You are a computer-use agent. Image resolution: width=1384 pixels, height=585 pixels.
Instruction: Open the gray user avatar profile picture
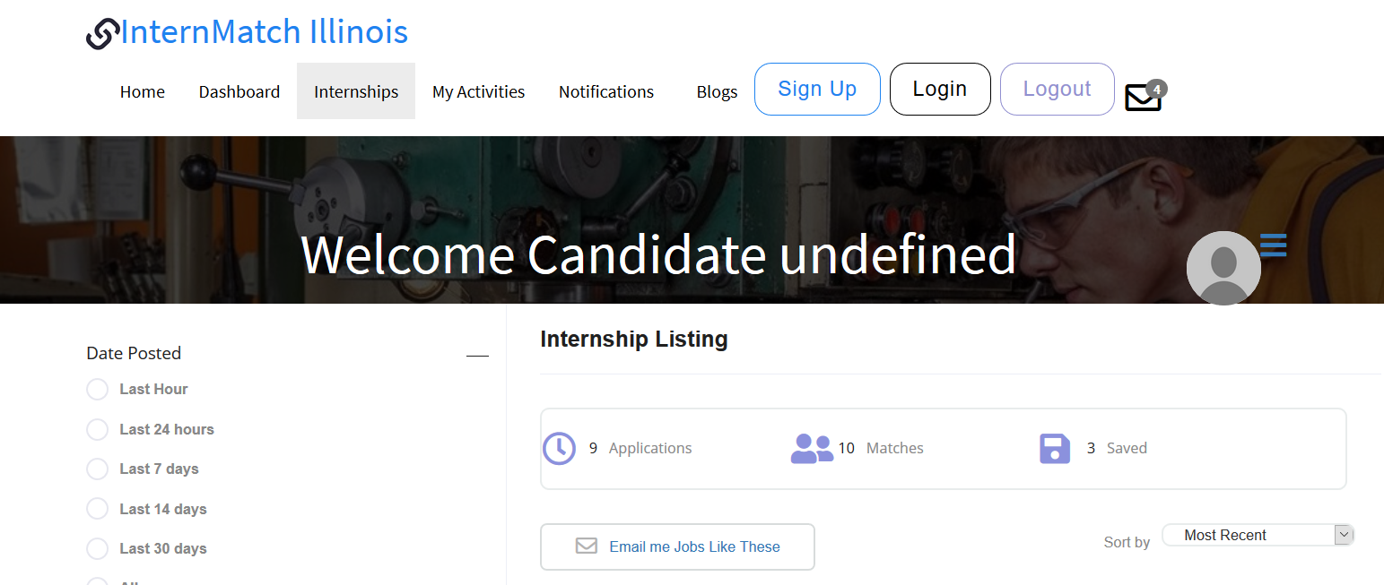[1223, 268]
